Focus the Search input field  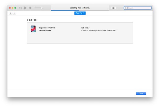tap(138, 8)
